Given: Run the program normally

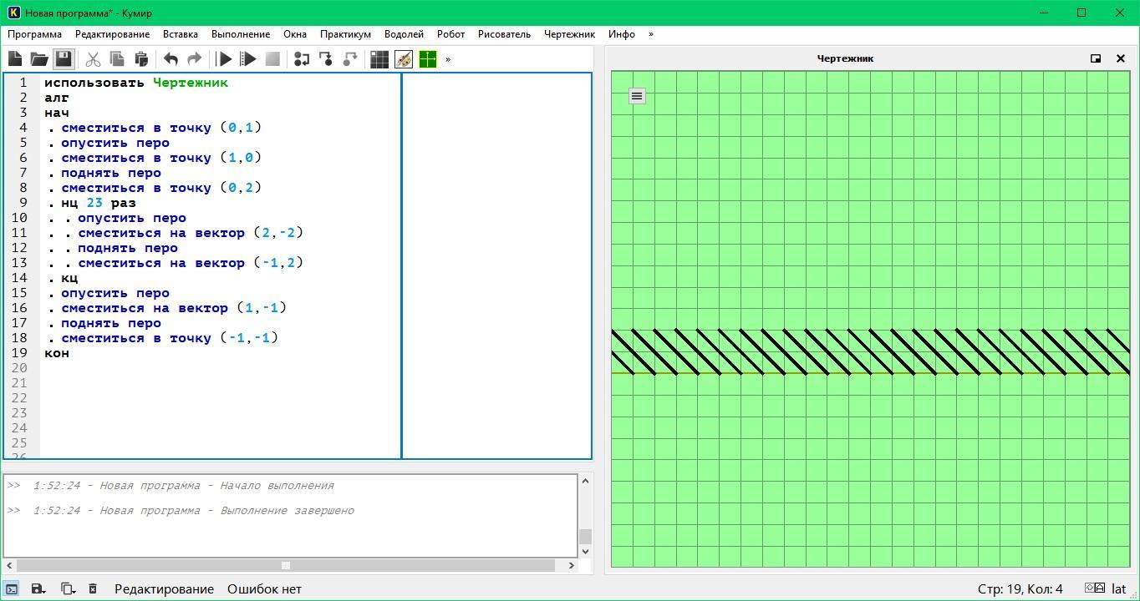Looking at the screenshot, I should pyautogui.click(x=224, y=59).
